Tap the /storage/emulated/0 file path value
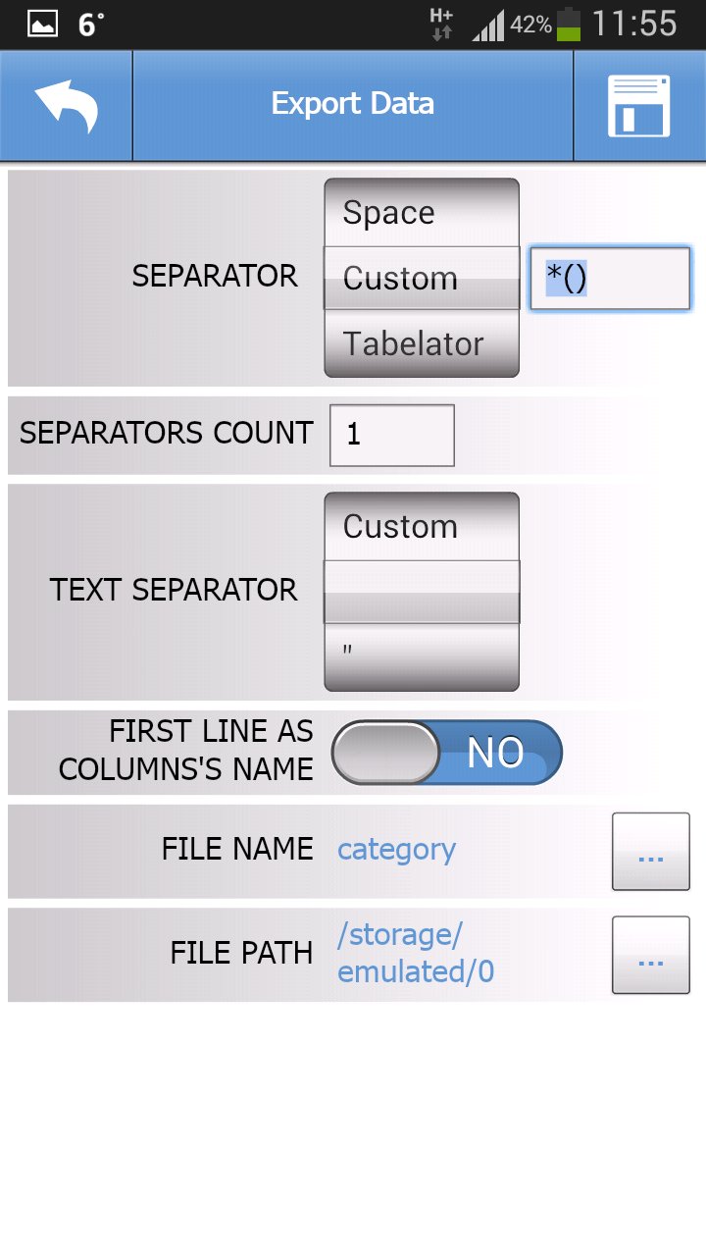Image resolution: width=706 pixels, height=1256 pixels. (x=416, y=954)
